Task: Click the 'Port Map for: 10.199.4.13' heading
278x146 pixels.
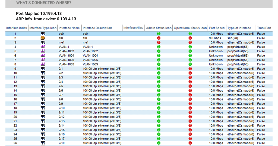Action: (x=39, y=14)
